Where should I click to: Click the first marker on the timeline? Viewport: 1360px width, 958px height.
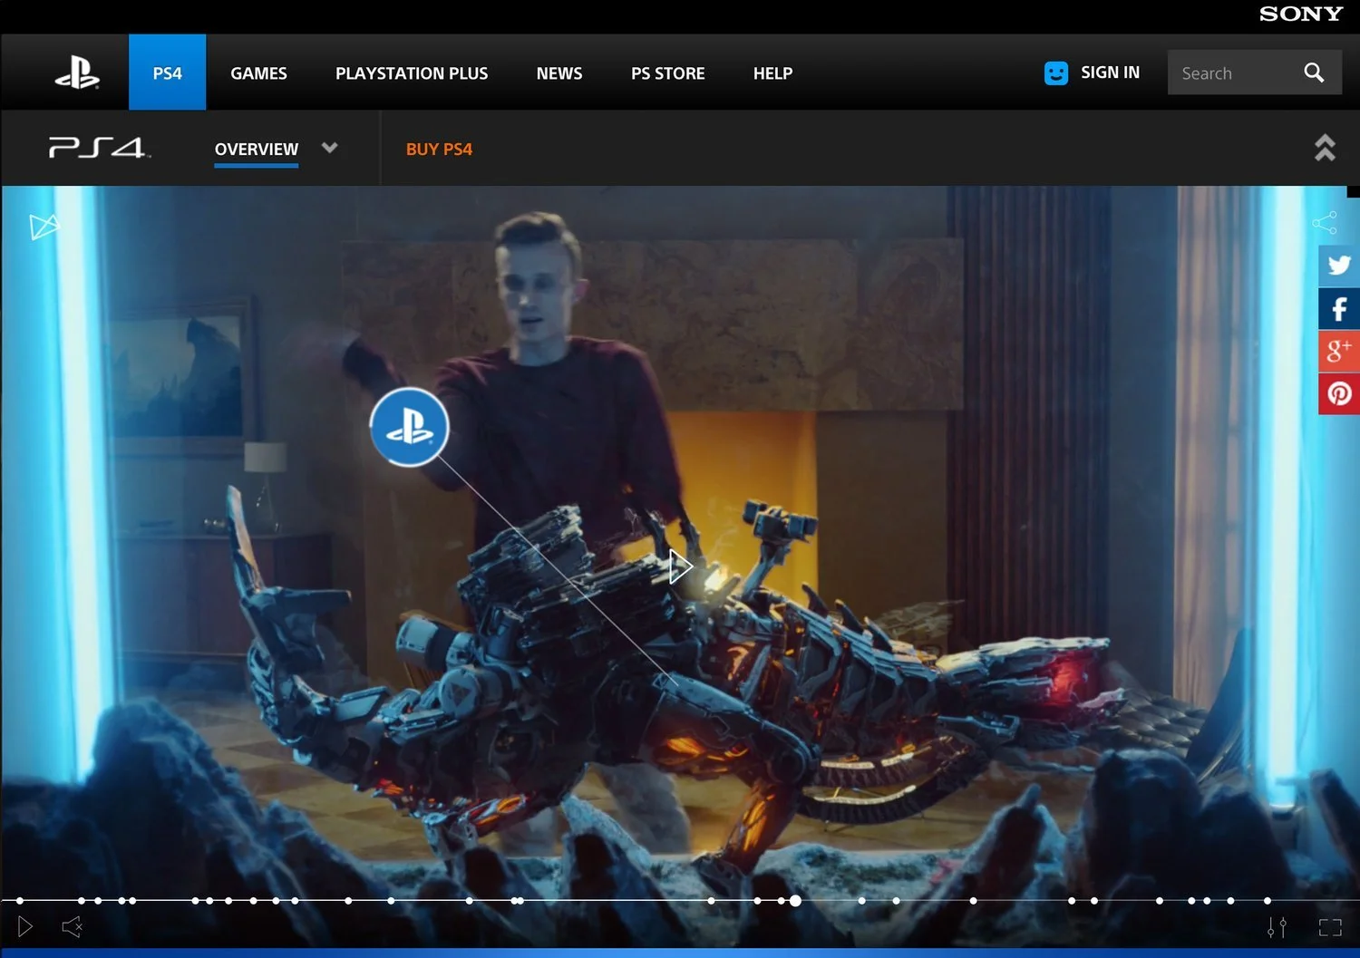coord(20,900)
